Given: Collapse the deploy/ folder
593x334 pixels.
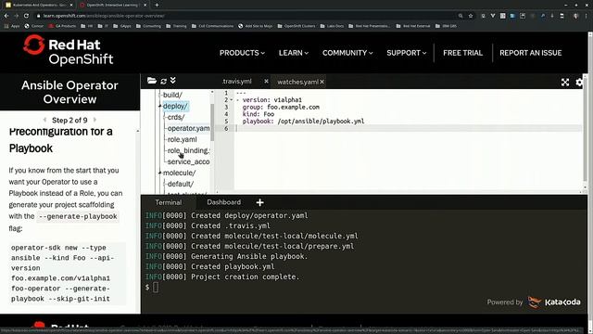Looking at the screenshot, I should point(175,106).
